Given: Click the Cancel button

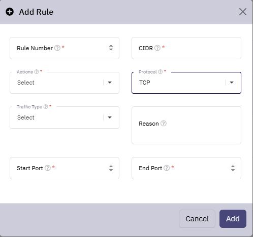Looking at the screenshot, I should pyautogui.click(x=197, y=219).
